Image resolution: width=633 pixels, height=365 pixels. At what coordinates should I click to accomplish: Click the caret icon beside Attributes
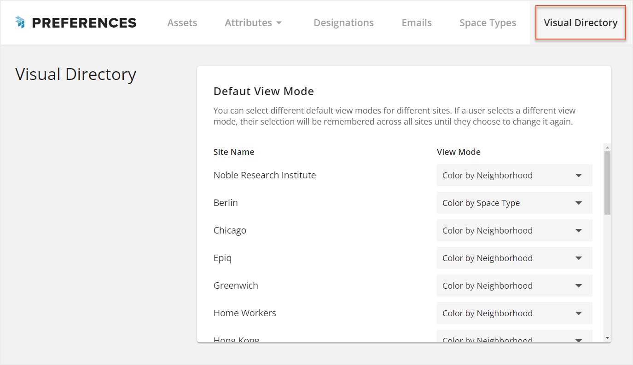pos(280,22)
